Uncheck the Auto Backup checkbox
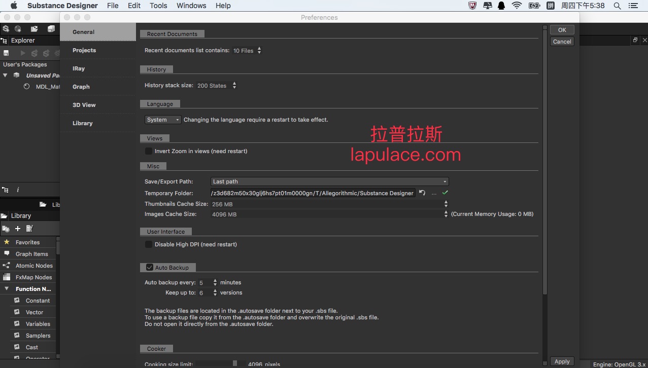 pyautogui.click(x=150, y=267)
